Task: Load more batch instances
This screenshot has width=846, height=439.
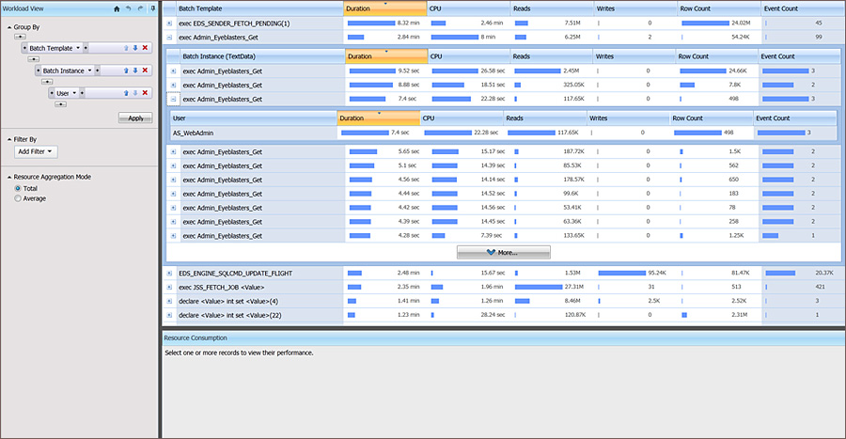Action: [x=504, y=252]
